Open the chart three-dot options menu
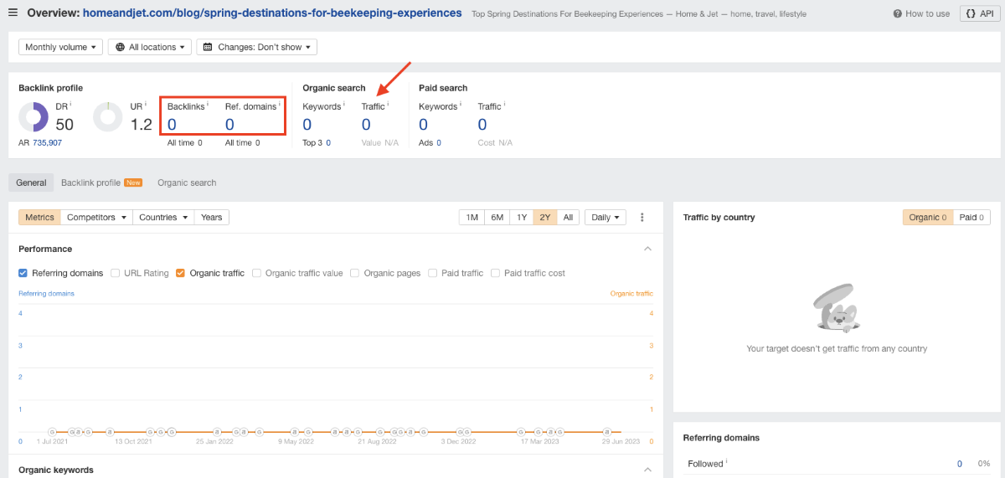The height and width of the screenshot is (478, 1005). [642, 217]
